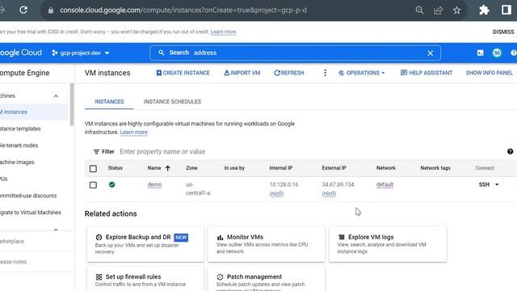Open Release notes in sidebar
Image resolution: width=517 pixels, height=291 pixels.
pyautogui.click(x=13, y=262)
